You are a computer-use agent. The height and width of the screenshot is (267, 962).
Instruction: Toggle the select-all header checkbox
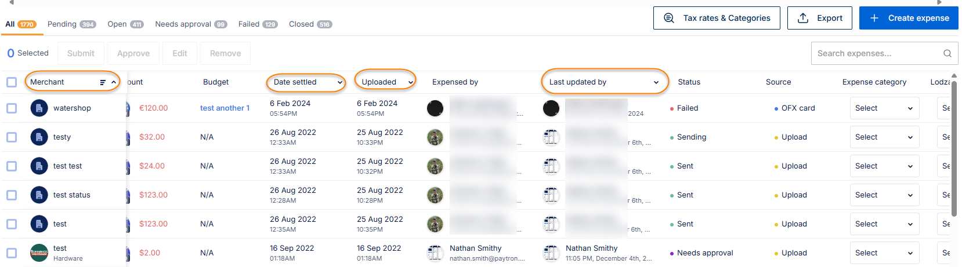pos(12,82)
